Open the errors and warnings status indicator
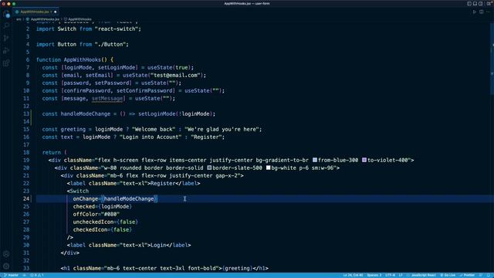The height and width of the screenshot is (278, 494). click(x=36, y=275)
